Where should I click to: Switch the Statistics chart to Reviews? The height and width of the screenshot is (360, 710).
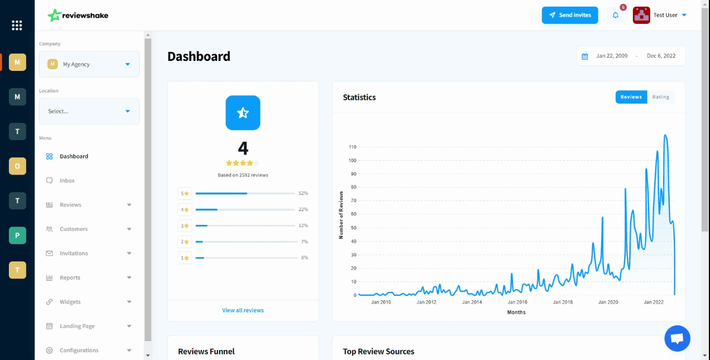pyautogui.click(x=631, y=97)
